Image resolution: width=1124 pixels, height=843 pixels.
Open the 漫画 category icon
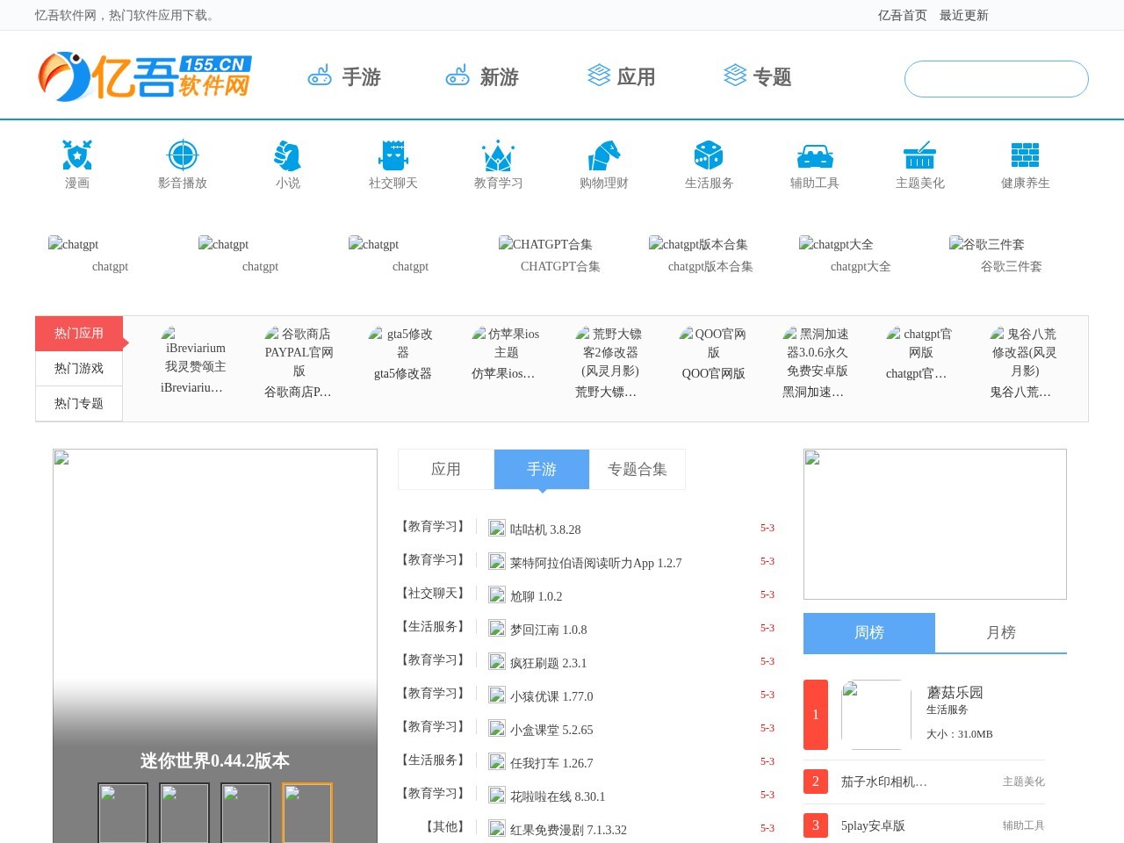[77, 155]
